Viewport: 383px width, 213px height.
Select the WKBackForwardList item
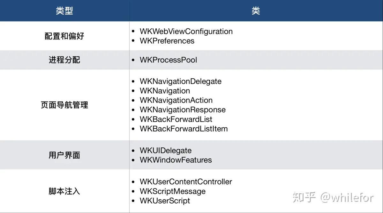click(176, 119)
